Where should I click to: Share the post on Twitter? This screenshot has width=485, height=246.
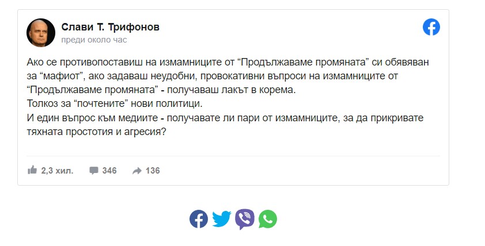(221, 219)
